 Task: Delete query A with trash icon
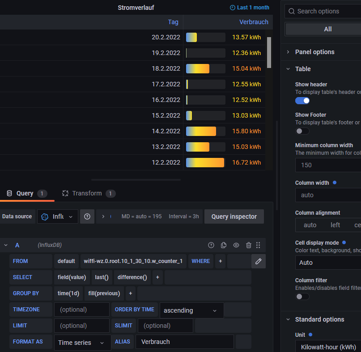pyautogui.click(x=249, y=245)
